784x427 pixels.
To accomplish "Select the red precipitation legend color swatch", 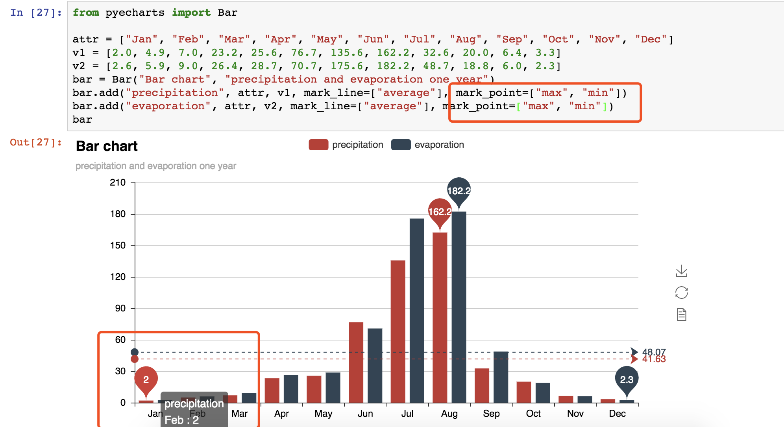I will pyautogui.click(x=318, y=145).
